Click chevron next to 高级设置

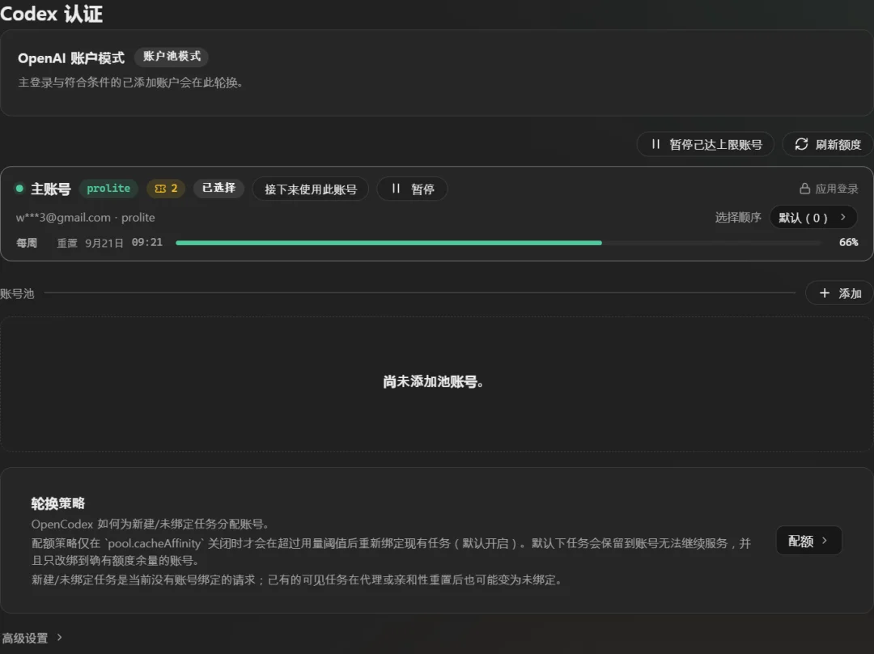59,637
